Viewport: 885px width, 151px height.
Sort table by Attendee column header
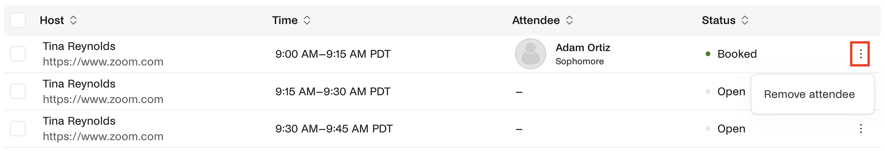(x=536, y=20)
